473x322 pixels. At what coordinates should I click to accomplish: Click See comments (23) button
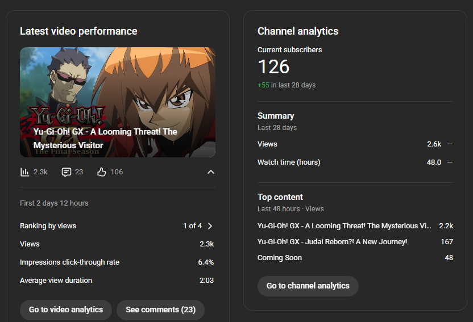coord(160,310)
